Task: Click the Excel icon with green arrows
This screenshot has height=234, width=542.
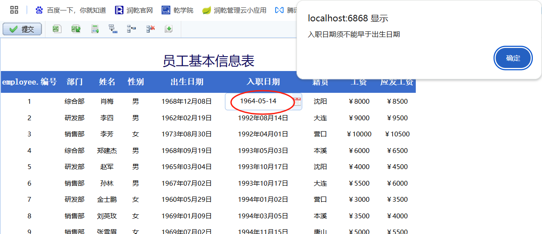Action: click(x=76, y=29)
